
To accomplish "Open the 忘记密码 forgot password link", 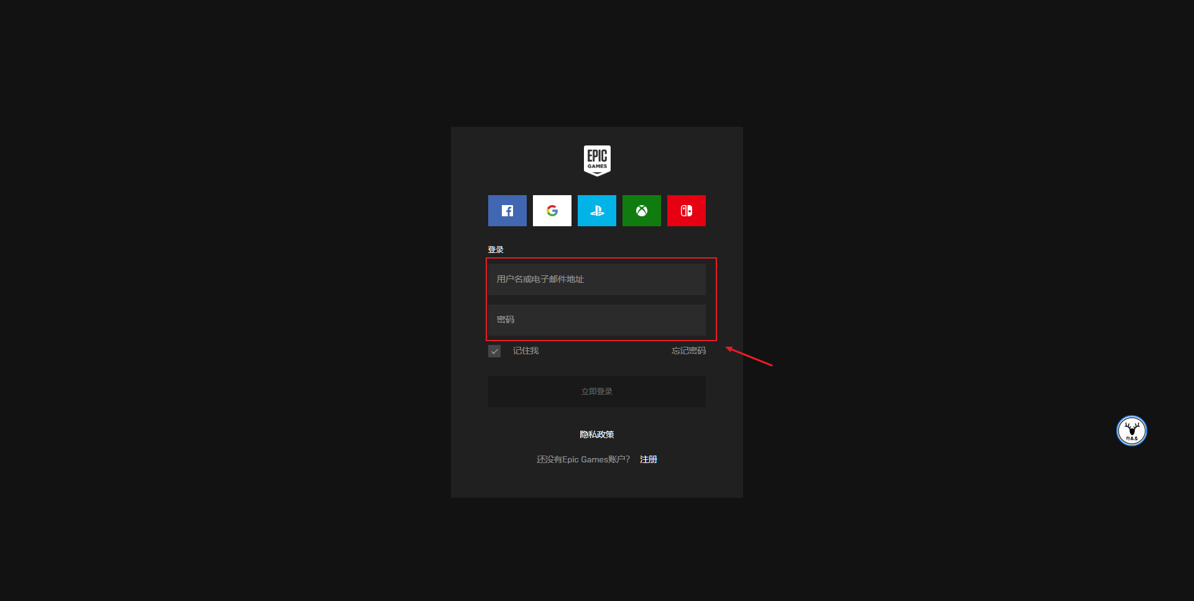I will pos(688,351).
